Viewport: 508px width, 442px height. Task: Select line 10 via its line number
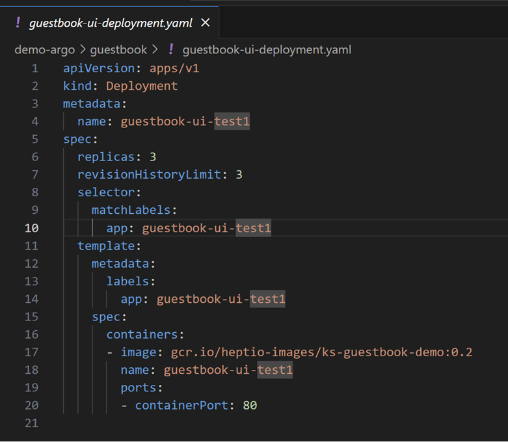(31, 228)
